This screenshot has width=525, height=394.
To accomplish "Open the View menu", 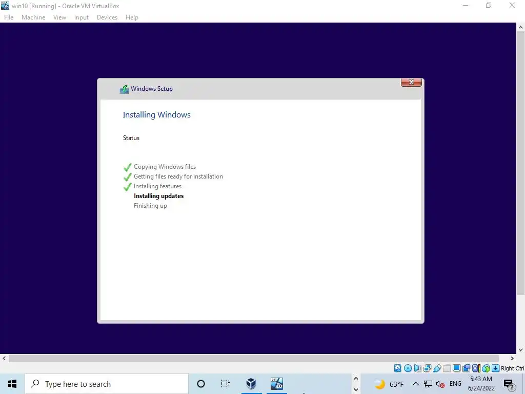I will pos(59,17).
